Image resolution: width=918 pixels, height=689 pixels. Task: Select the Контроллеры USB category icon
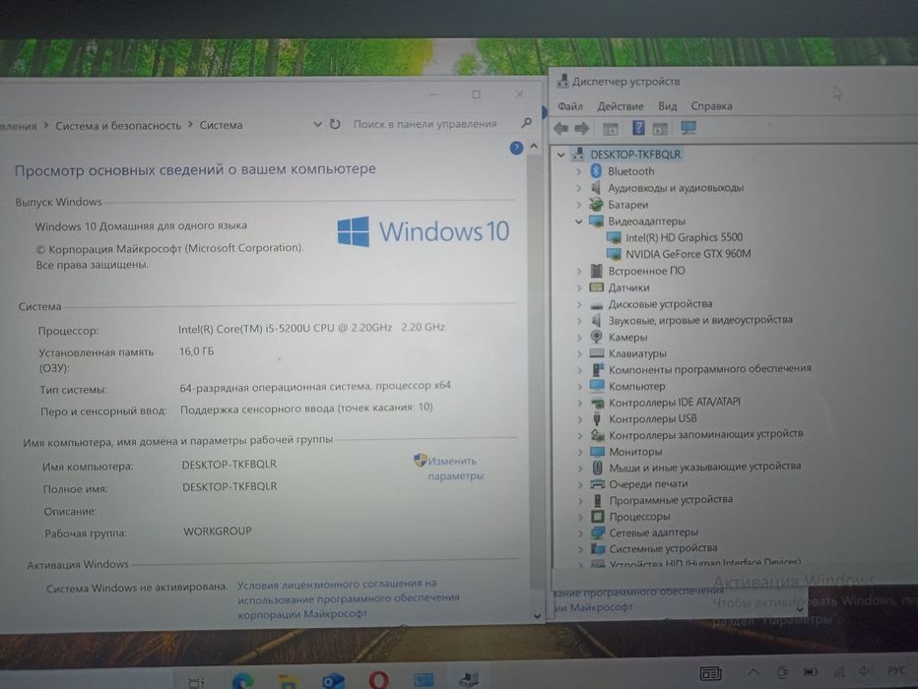coord(597,418)
